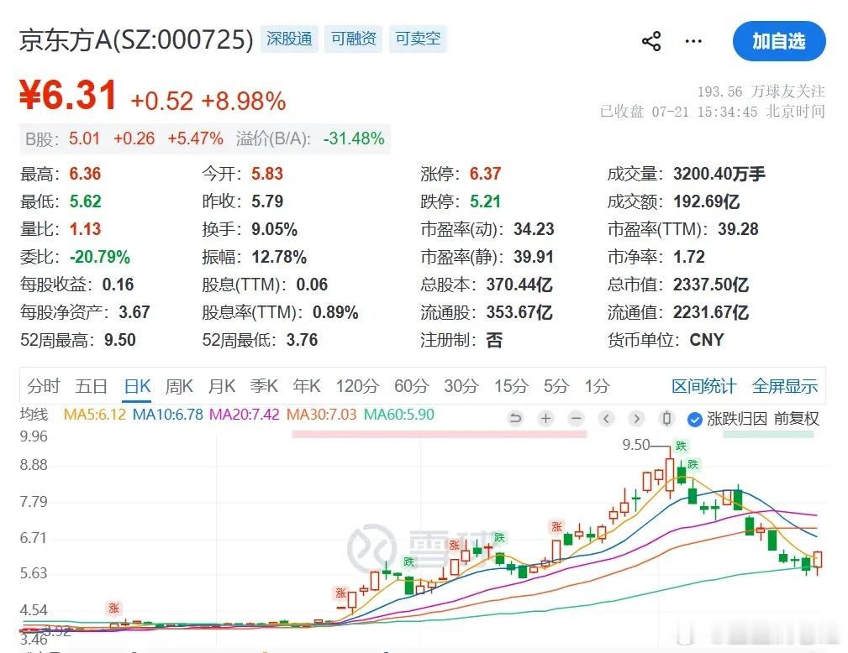Click the candlestick style icon
This screenshot has width=848, height=653.
point(666,418)
